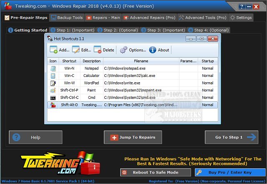Image resolution: width=267 pixels, height=184 pixels.
Task: Click the Icon column header
Action: 53,61
